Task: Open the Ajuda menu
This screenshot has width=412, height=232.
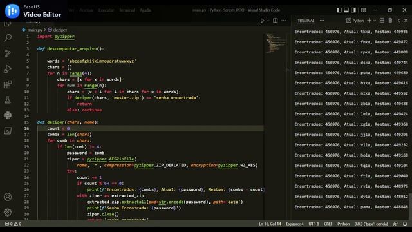Action: coord(145,10)
